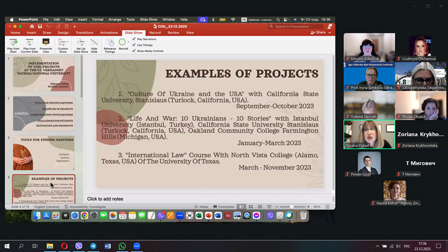Screen dimensions: 448x252
Task: Open Viber on the Windows taskbar
Action: pos(79,246)
